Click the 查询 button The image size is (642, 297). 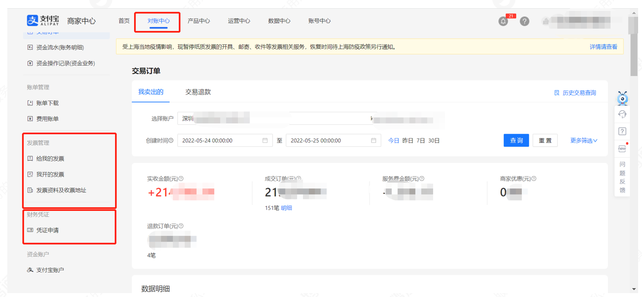pos(516,140)
